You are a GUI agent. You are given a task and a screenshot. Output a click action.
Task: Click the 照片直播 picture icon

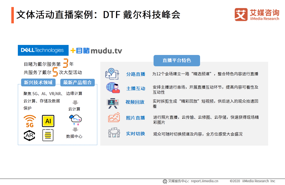(114, 117)
